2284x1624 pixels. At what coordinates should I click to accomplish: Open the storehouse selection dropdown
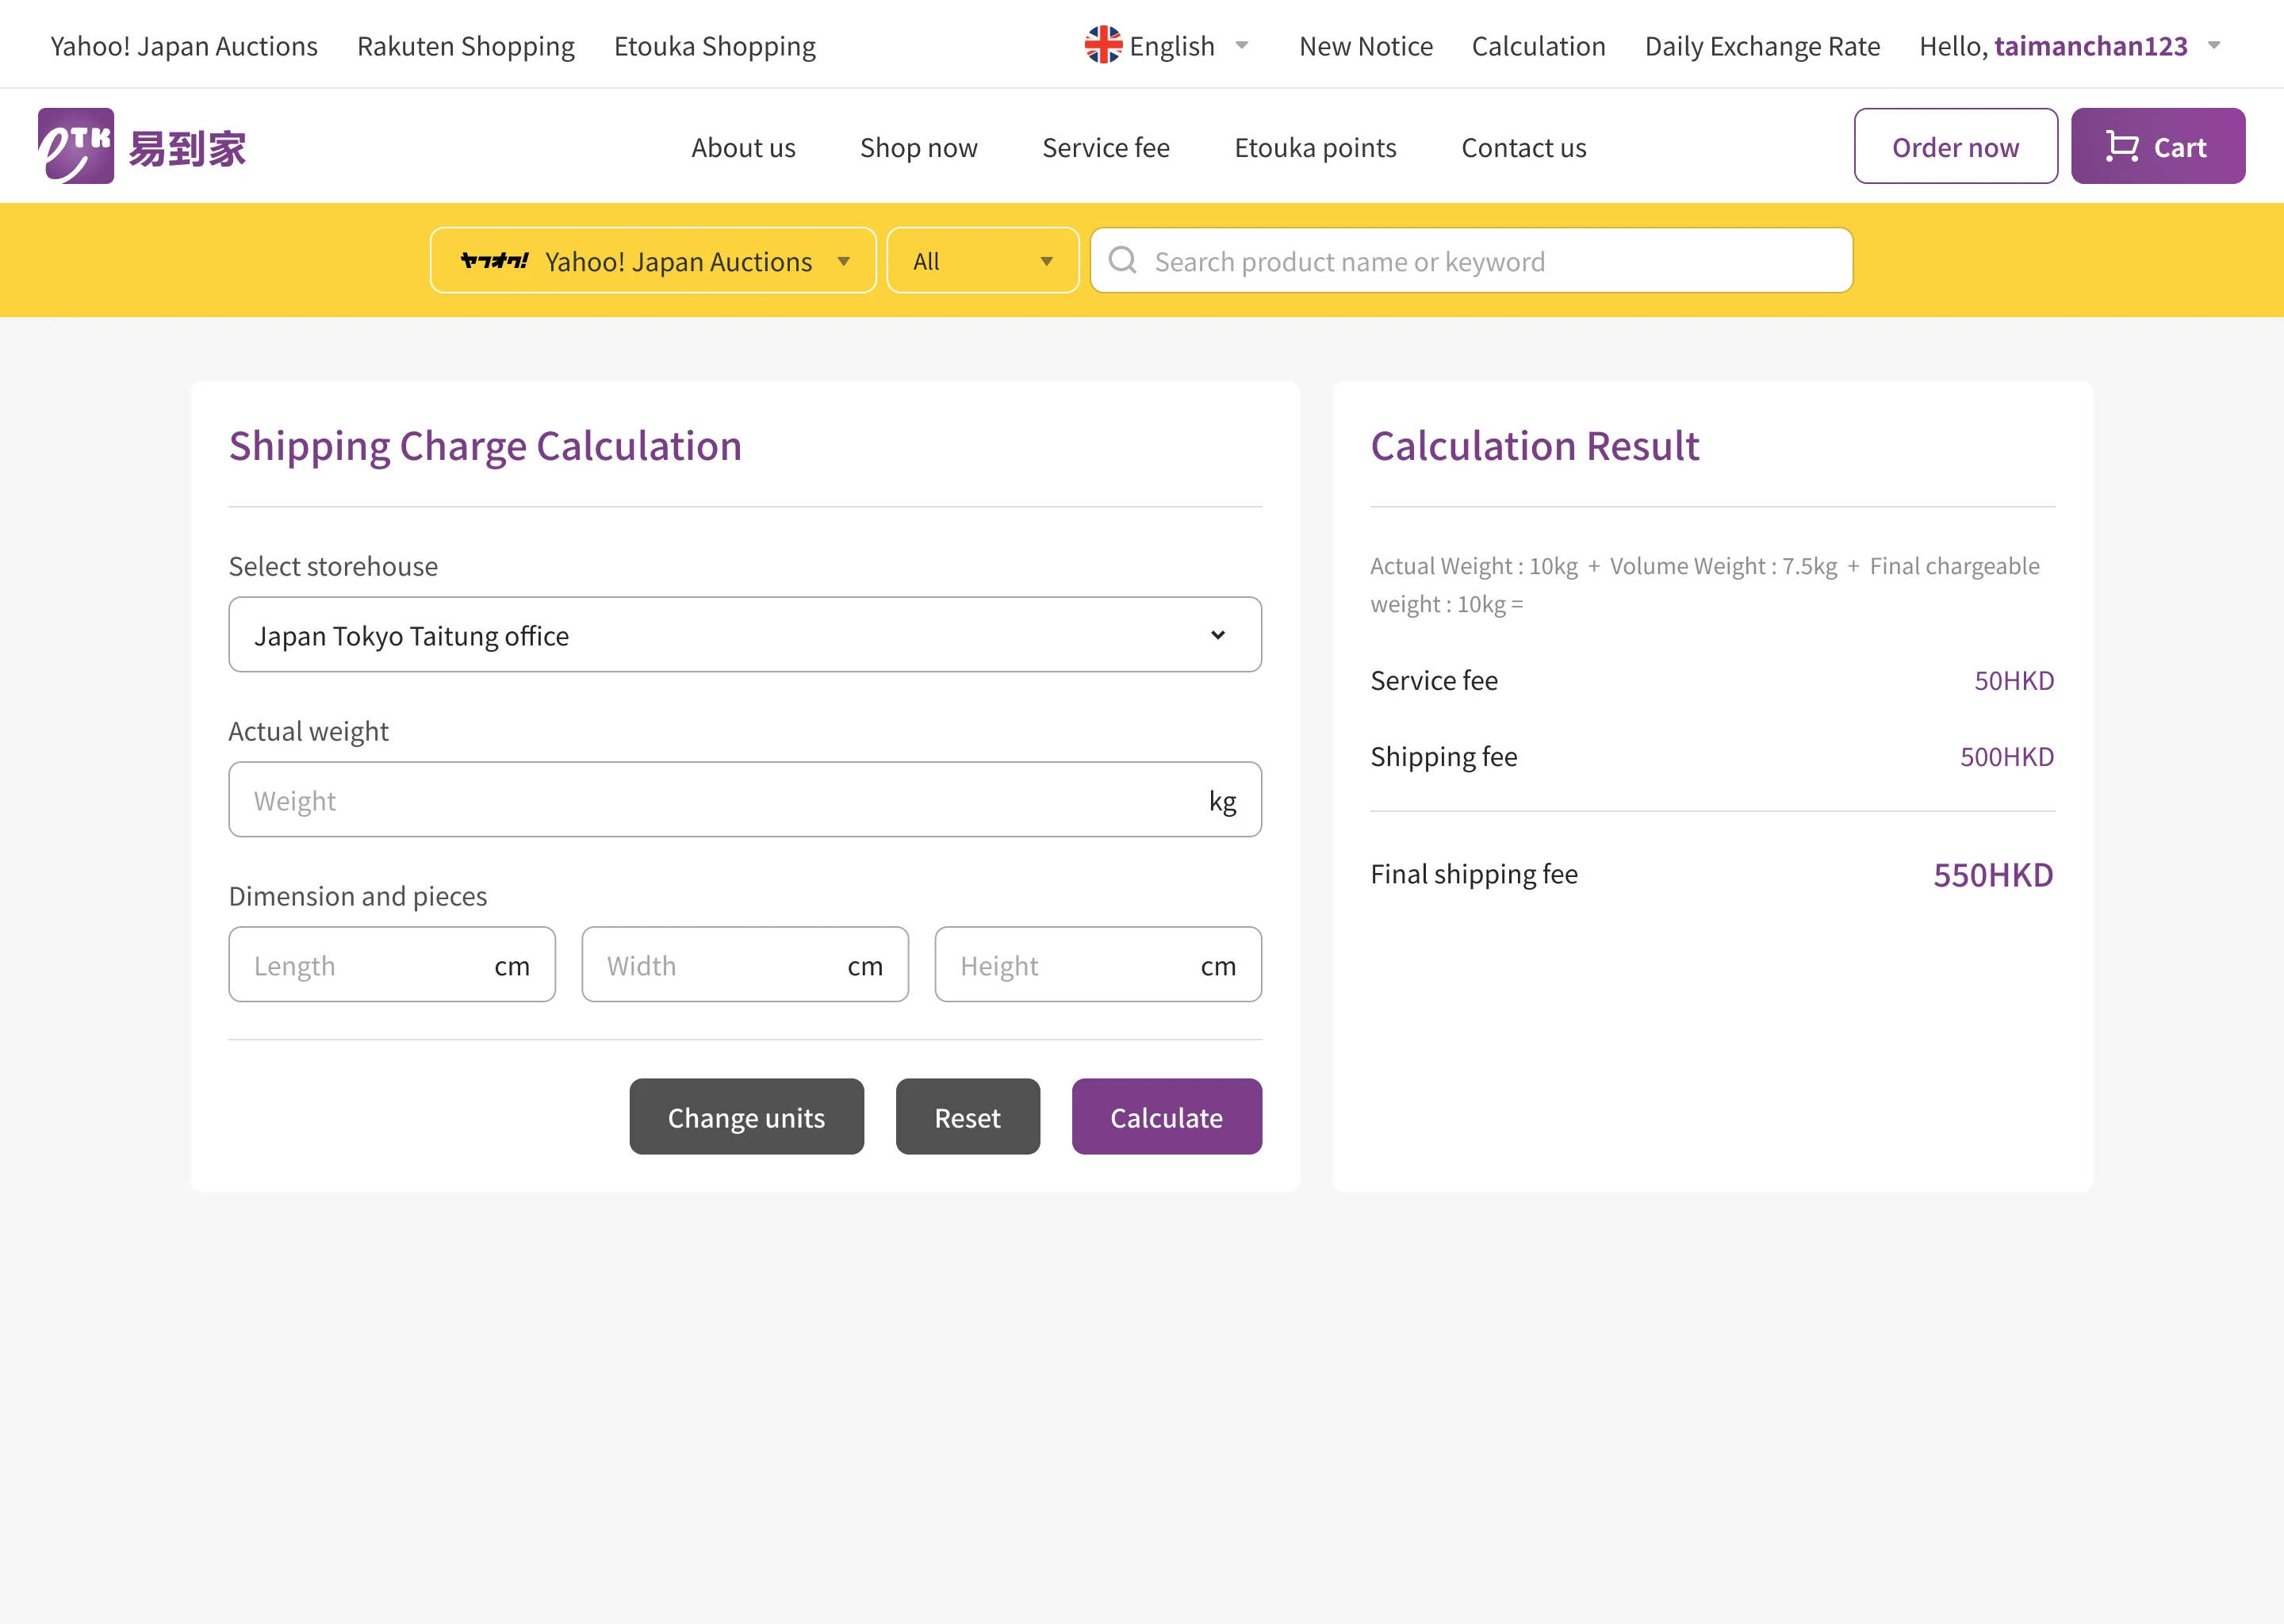tap(744, 635)
